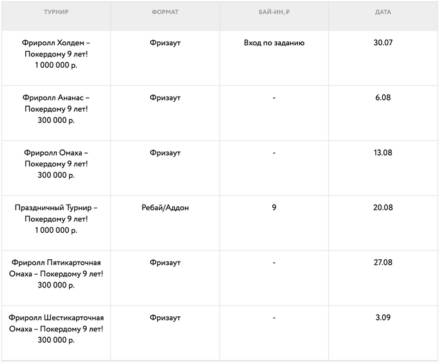Viewport: 440px width, 364px height.
Task: Click the date 6.08
Action: tap(383, 98)
